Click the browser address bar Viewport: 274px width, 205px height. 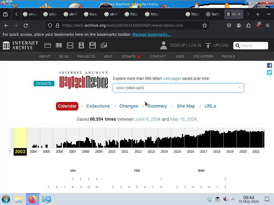pyautogui.click(x=128, y=25)
